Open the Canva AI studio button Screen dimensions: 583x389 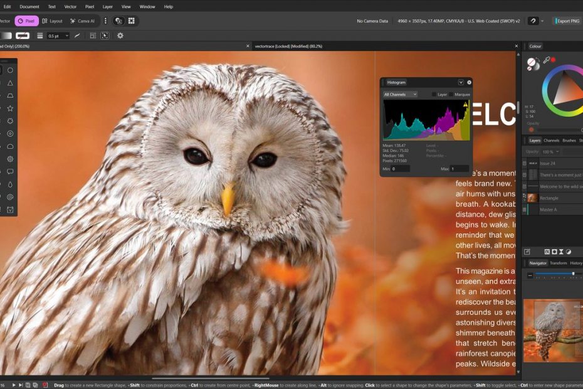tap(82, 21)
